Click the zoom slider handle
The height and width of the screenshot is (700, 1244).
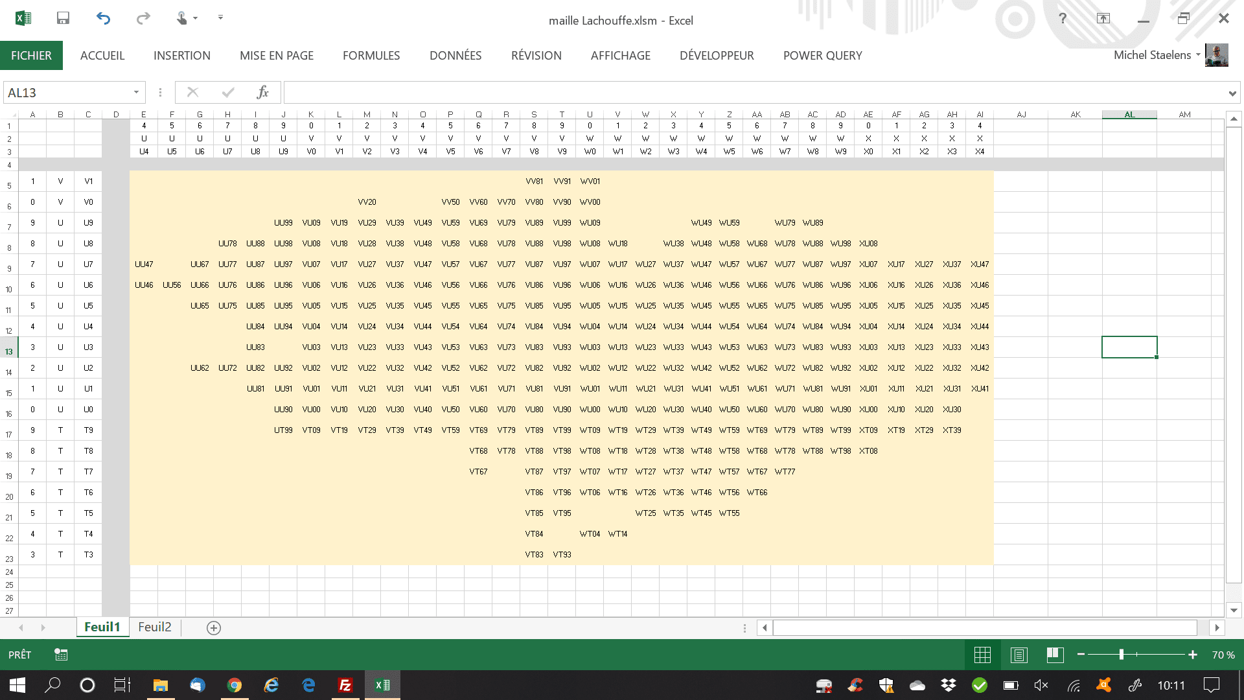pyautogui.click(x=1122, y=655)
